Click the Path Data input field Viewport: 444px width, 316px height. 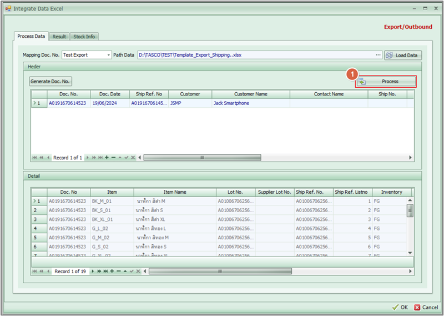pyautogui.click(x=255, y=55)
